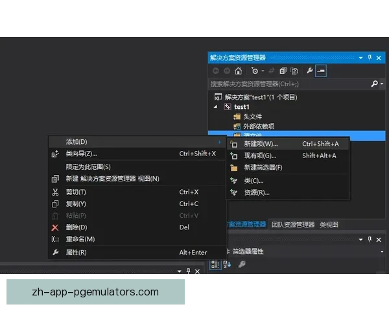Screen dimensions: 389x311
Task: Collapse the test1 project tree arrow
Action: coord(216,107)
